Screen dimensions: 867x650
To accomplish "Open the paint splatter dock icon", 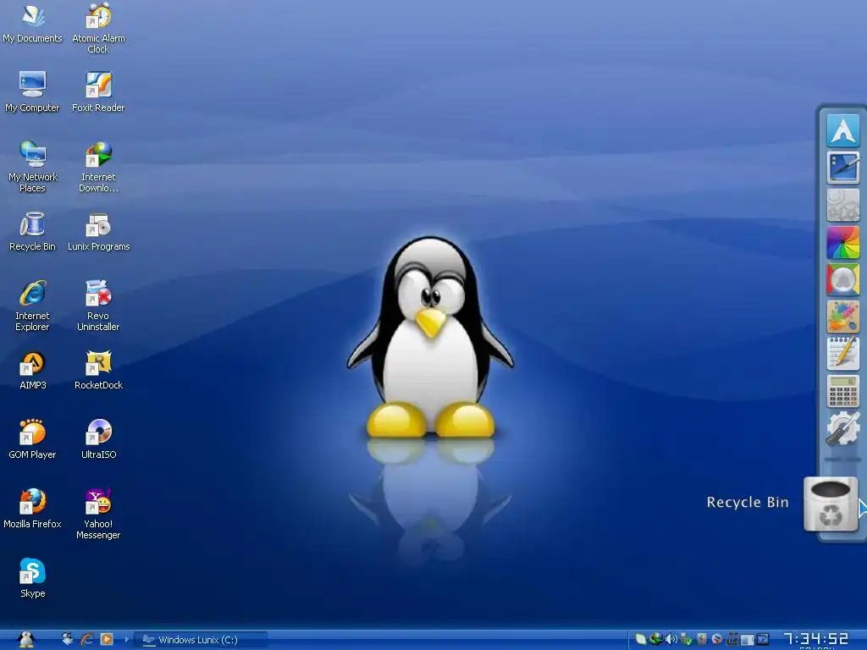I will tap(842, 317).
